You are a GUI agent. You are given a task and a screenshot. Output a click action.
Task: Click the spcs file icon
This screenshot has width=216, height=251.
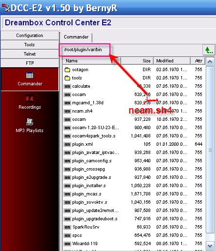pos(67,235)
